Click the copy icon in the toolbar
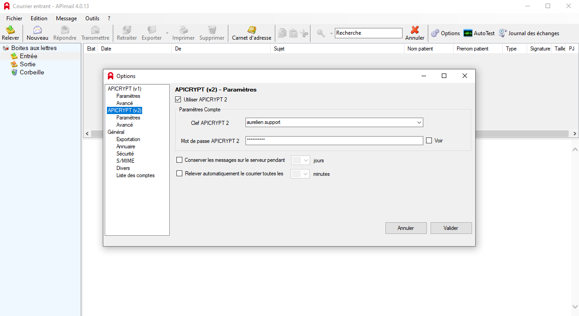The image size is (579, 316). coord(283,33)
